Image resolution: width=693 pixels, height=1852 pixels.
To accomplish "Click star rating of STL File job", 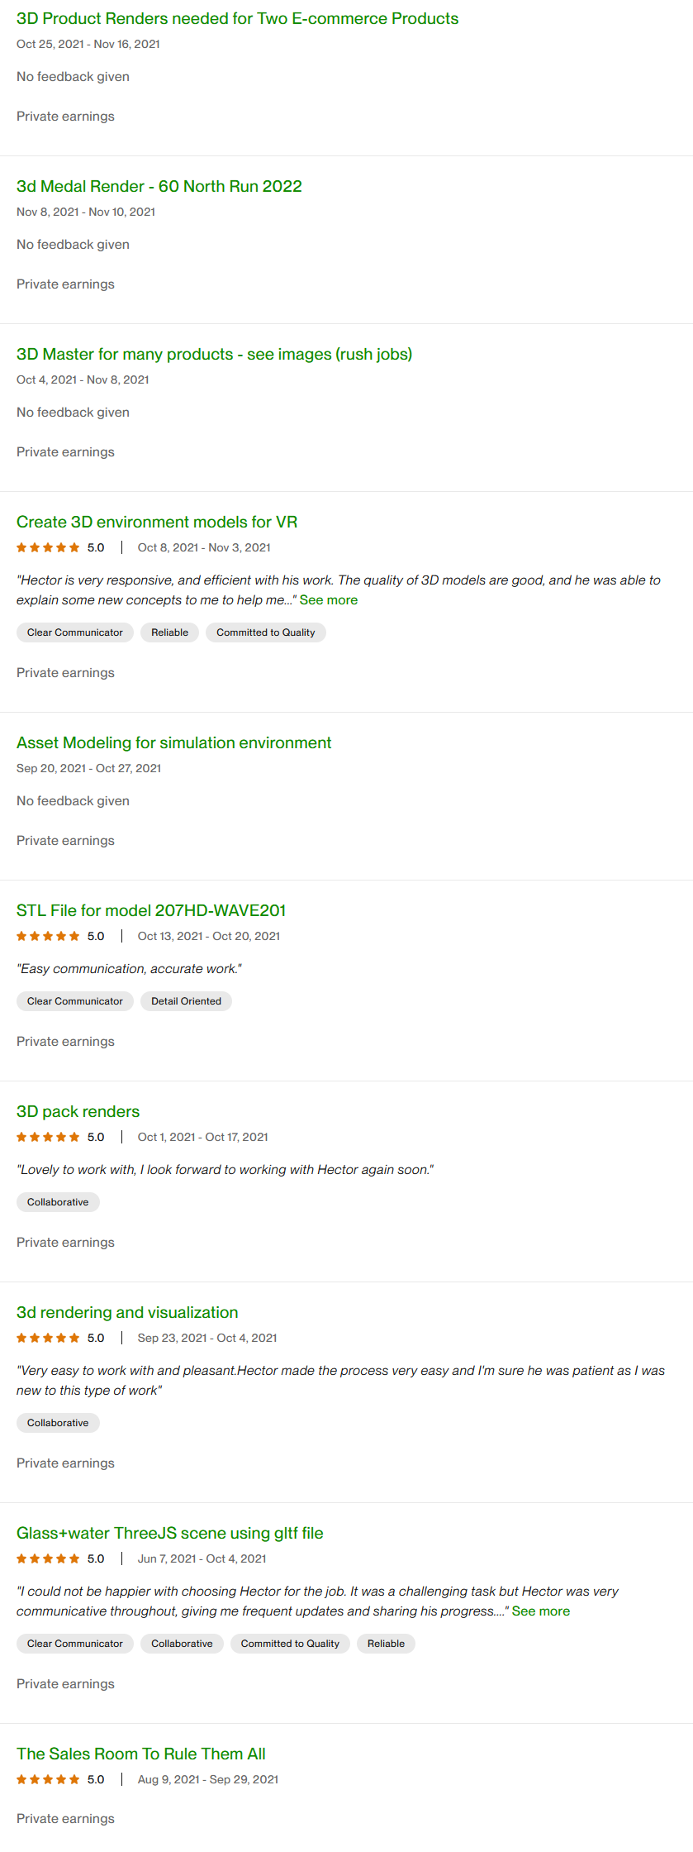I will pyautogui.click(x=48, y=936).
